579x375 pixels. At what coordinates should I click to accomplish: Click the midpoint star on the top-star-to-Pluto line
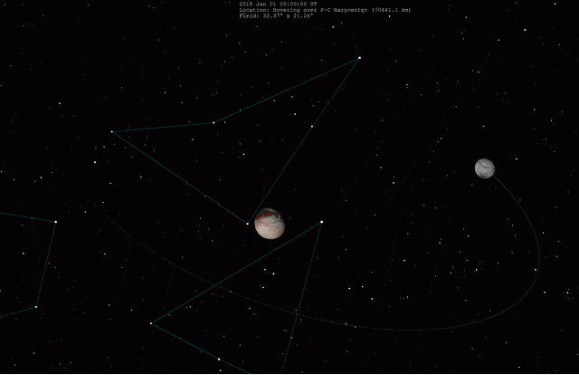coord(311,127)
